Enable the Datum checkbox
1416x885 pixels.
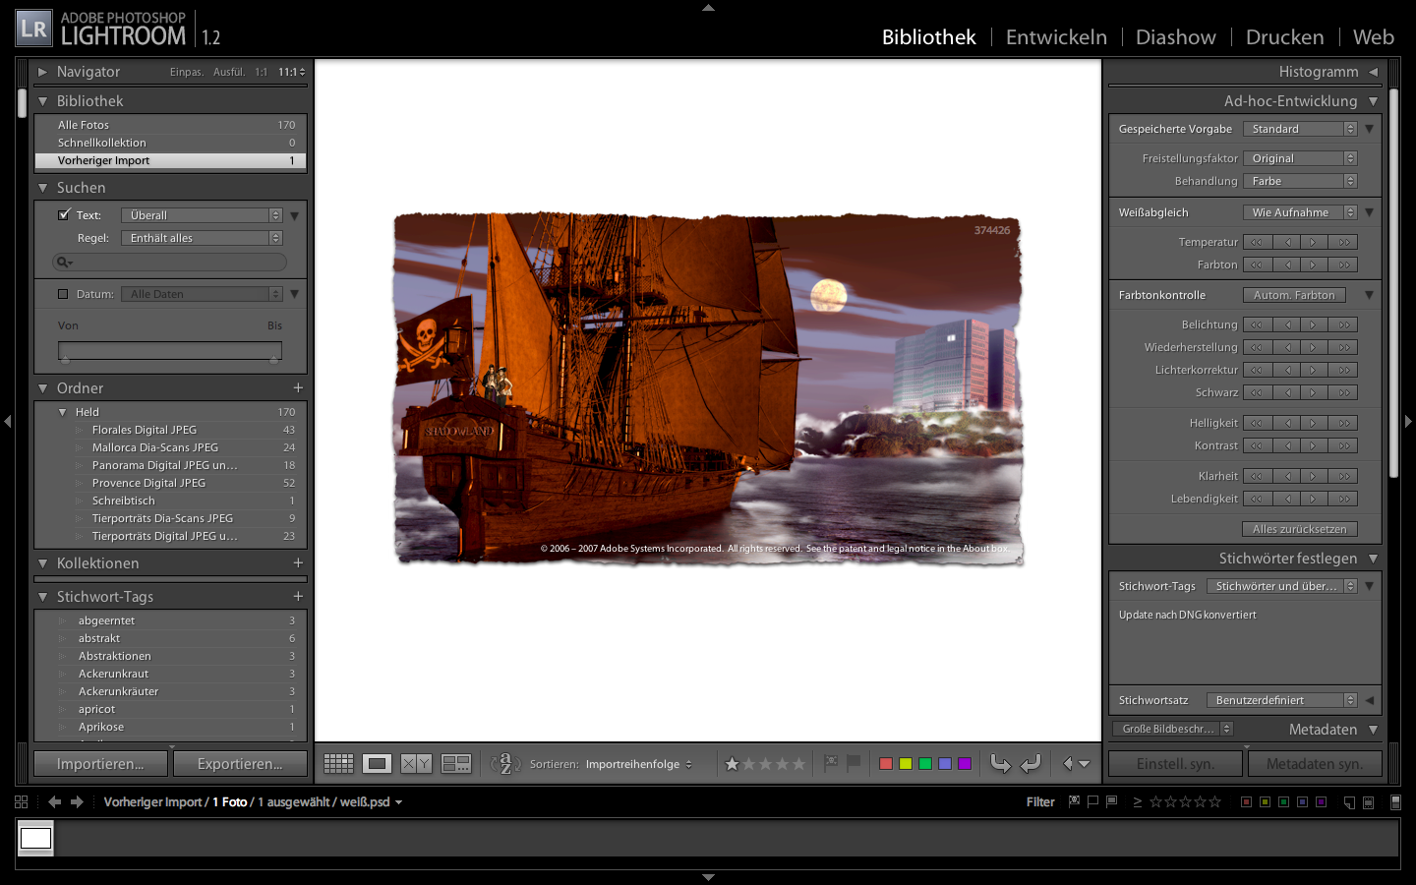click(x=63, y=294)
